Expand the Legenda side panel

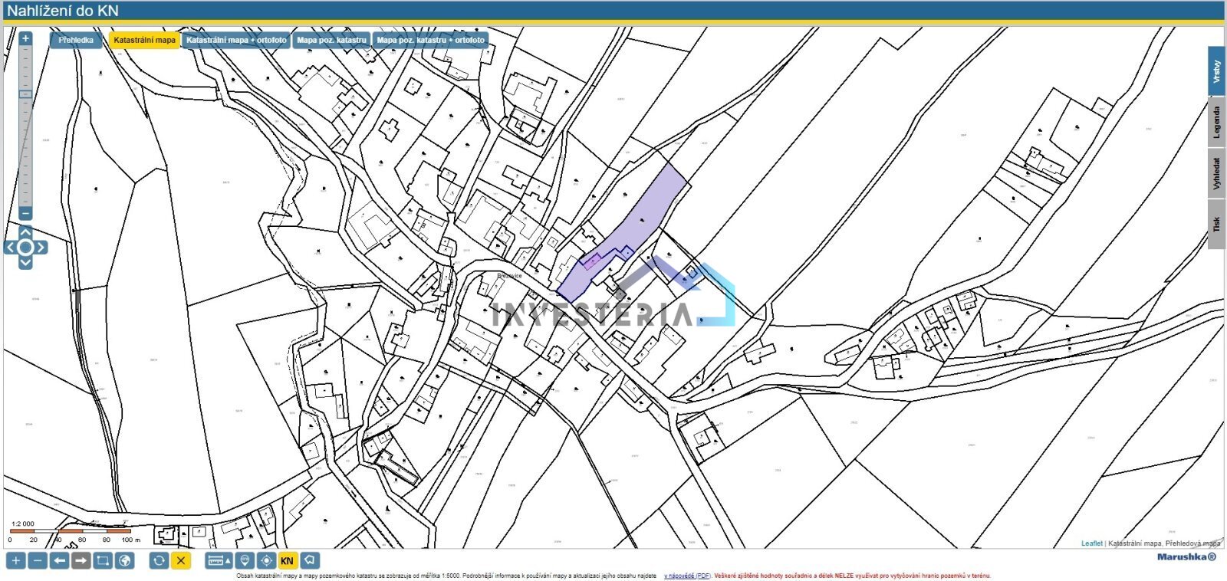coord(1216,123)
